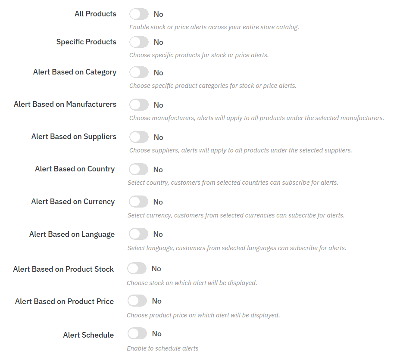The height and width of the screenshot is (360, 400).
Task: Toggle the Alert Based on Language switch
Action: tap(138, 234)
